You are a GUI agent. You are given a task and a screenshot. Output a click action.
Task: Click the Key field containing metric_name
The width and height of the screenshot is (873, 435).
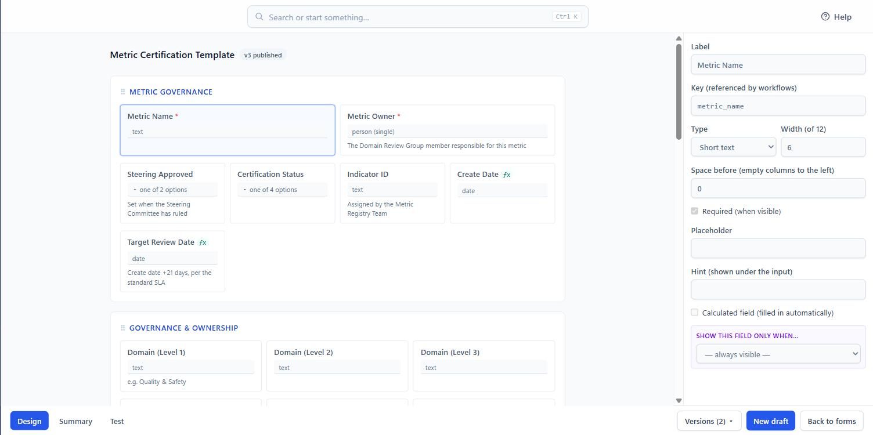click(x=778, y=106)
